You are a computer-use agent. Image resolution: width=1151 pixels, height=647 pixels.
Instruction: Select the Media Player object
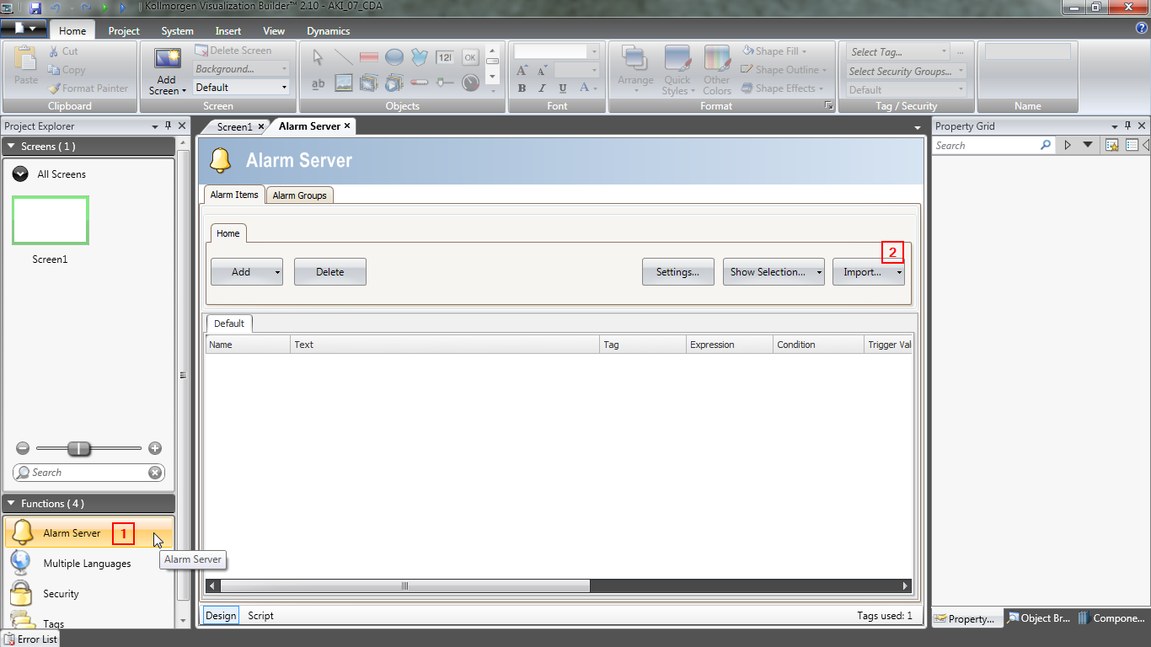point(393,83)
